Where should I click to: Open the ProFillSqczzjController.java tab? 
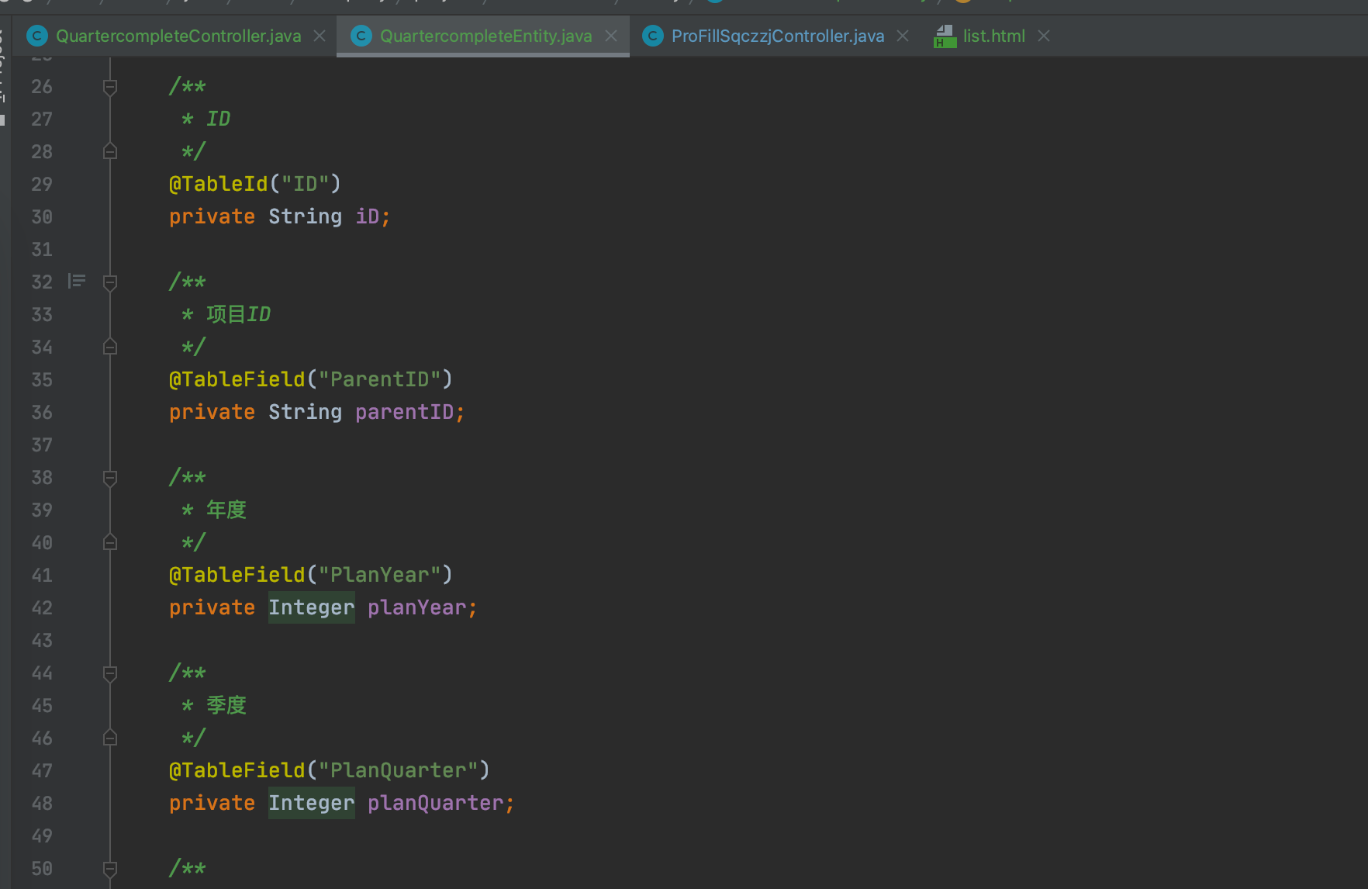click(777, 36)
